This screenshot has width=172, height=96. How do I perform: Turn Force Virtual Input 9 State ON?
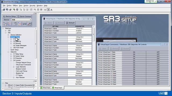(x=134, y=69)
